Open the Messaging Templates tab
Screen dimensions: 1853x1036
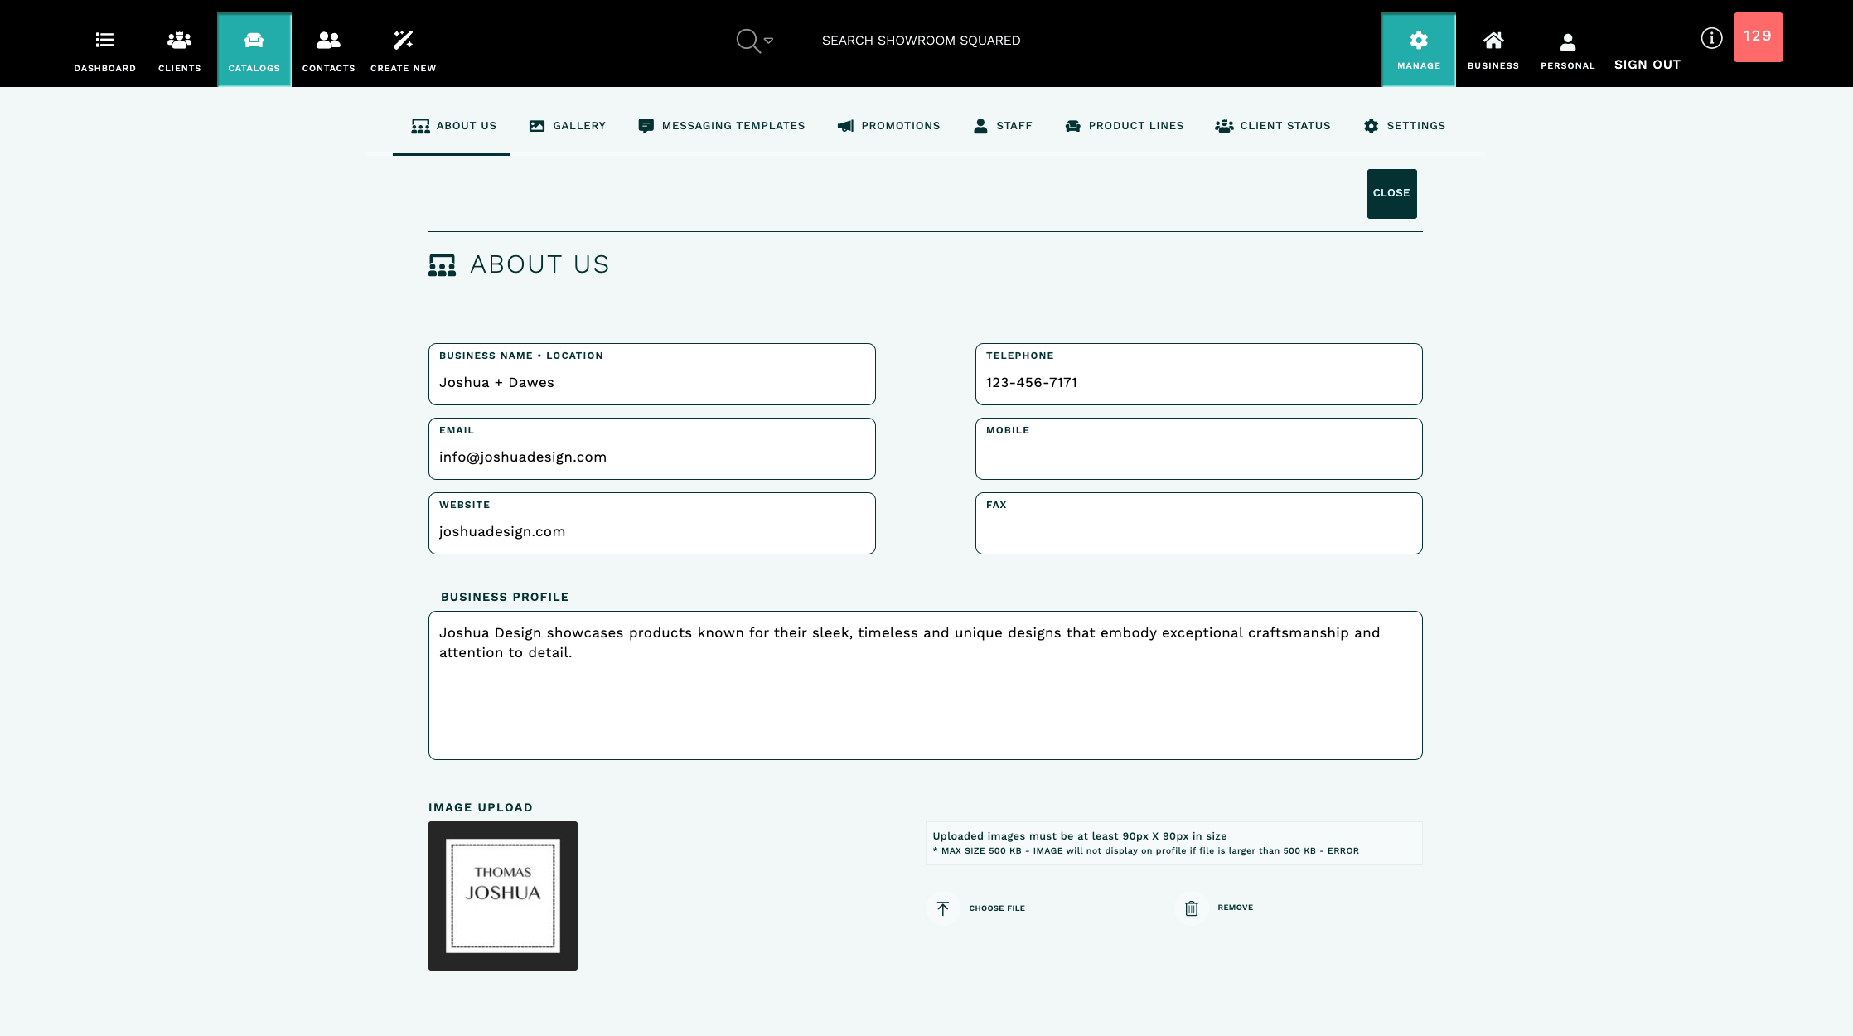[x=721, y=126]
